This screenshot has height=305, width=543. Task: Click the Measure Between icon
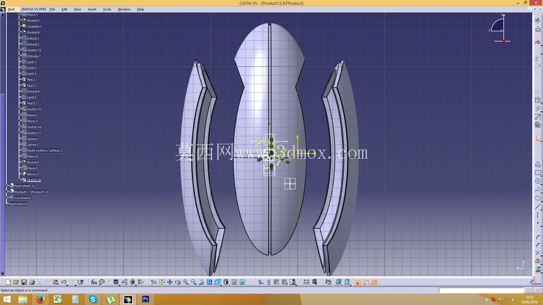[x=306, y=282]
